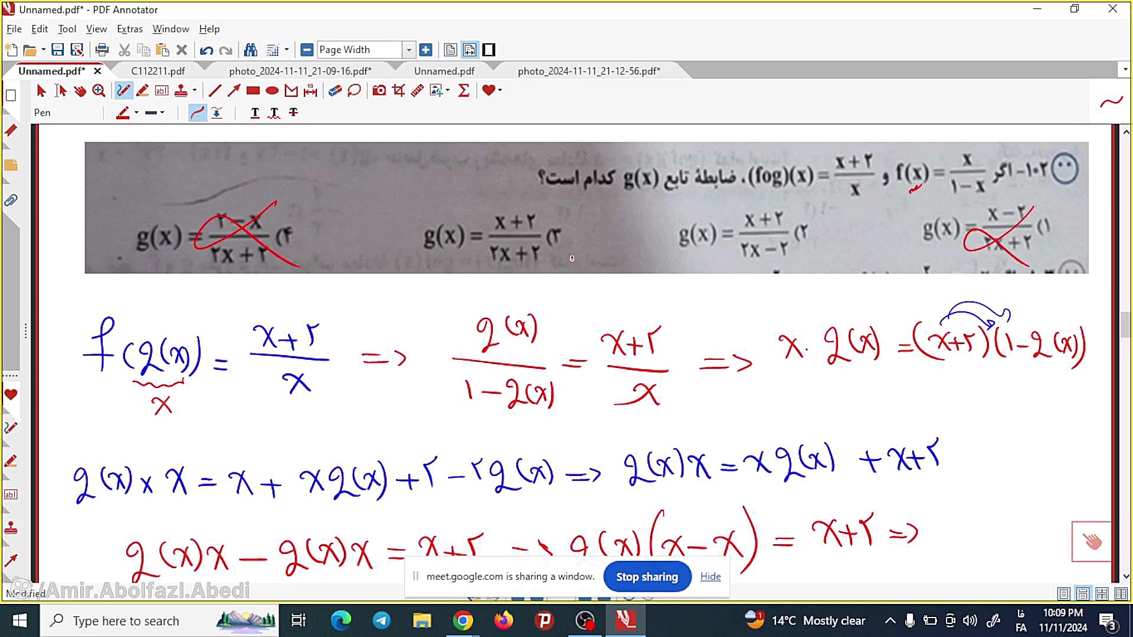Open pen color picker swatch
Viewport: 1133px width, 637px height.
122,113
